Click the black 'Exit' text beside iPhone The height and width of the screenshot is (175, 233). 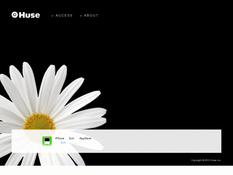[x=71, y=138]
